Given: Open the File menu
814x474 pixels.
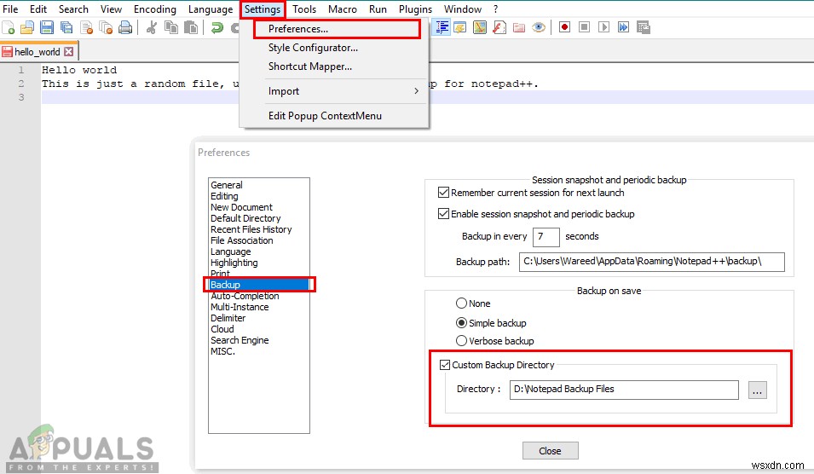Looking at the screenshot, I should click(x=10, y=9).
